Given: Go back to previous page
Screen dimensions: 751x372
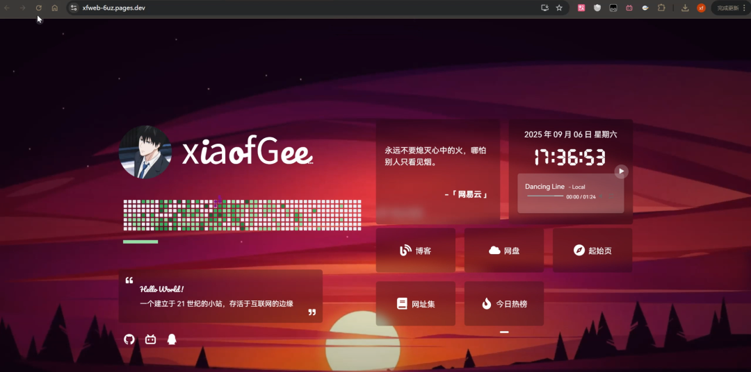Looking at the screenshot, I should click(x=7, y=8).
